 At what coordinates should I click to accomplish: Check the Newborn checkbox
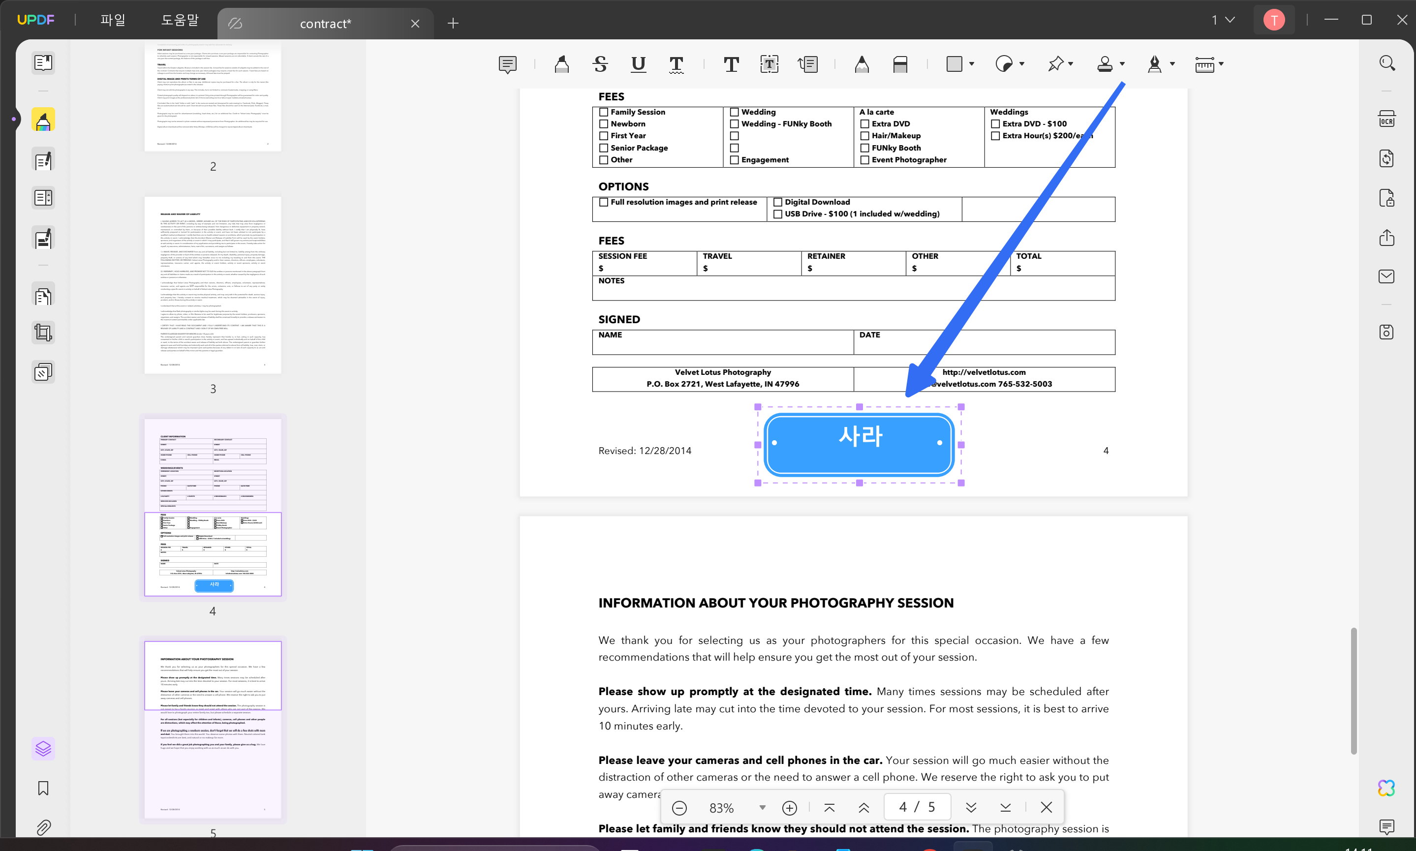click(x=603, y=124)
